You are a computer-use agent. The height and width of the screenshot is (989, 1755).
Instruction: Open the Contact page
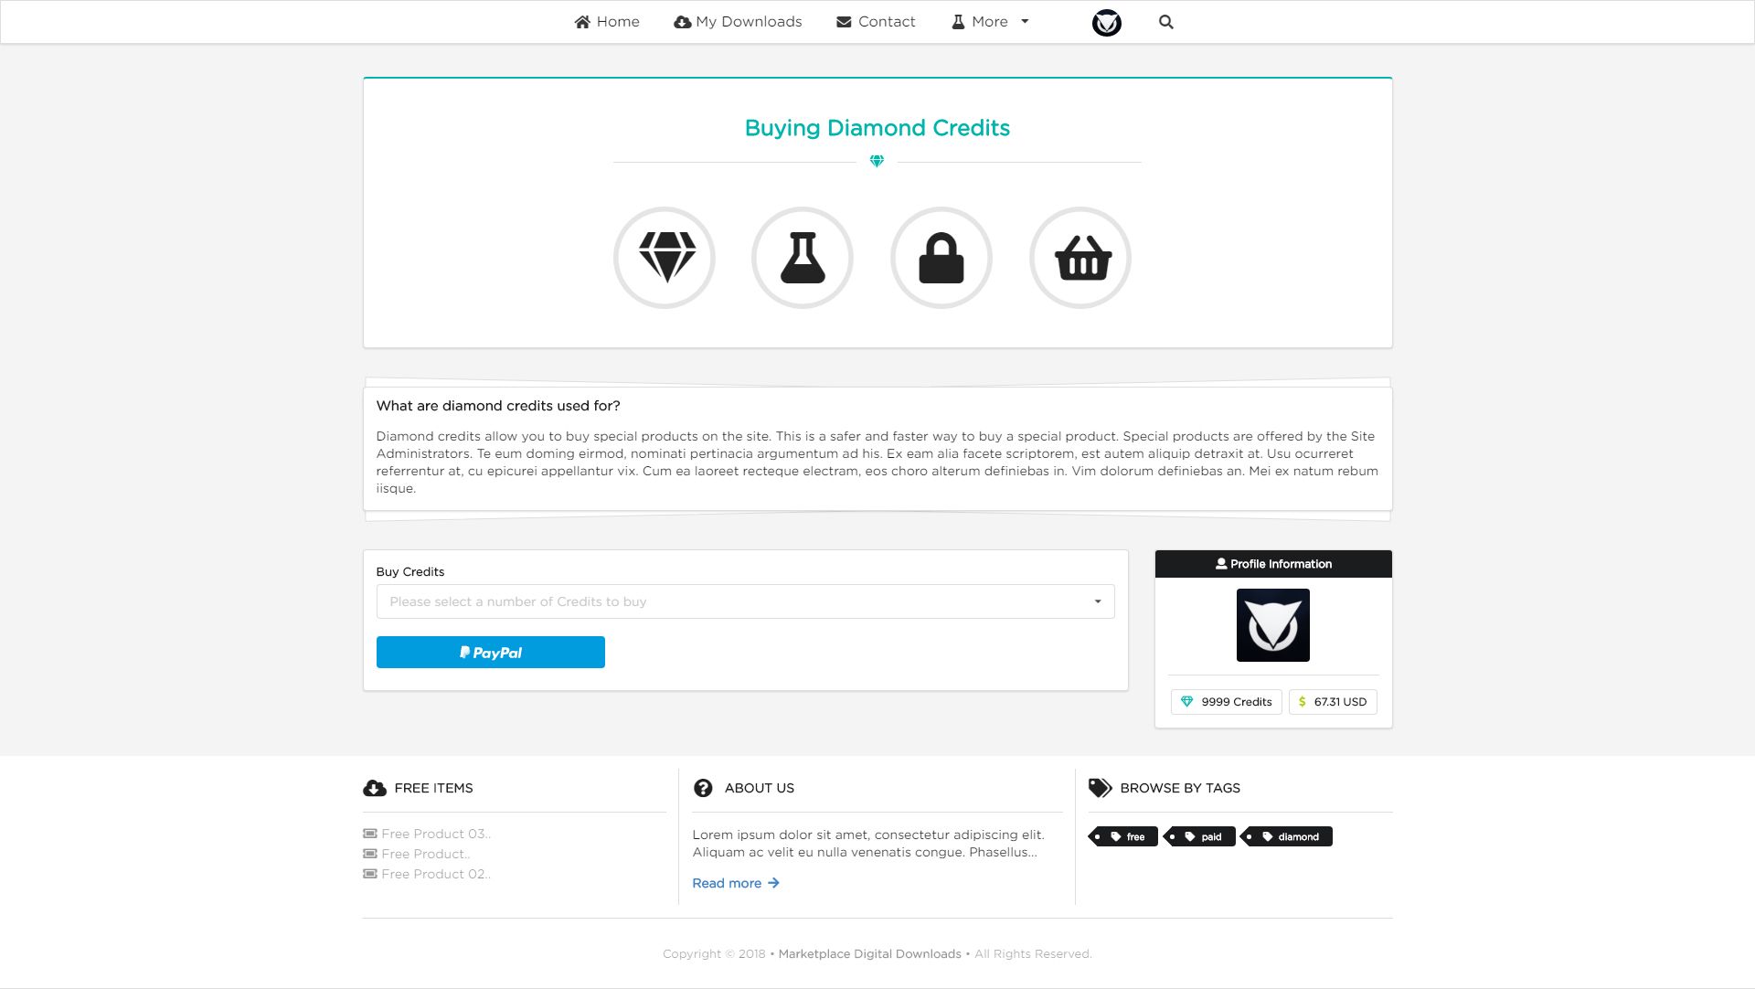(x=876, y=22)
